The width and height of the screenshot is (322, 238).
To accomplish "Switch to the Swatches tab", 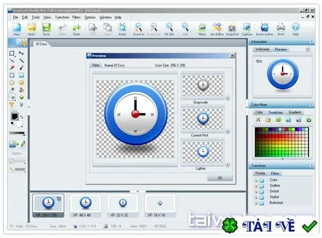I will (276, 113).
